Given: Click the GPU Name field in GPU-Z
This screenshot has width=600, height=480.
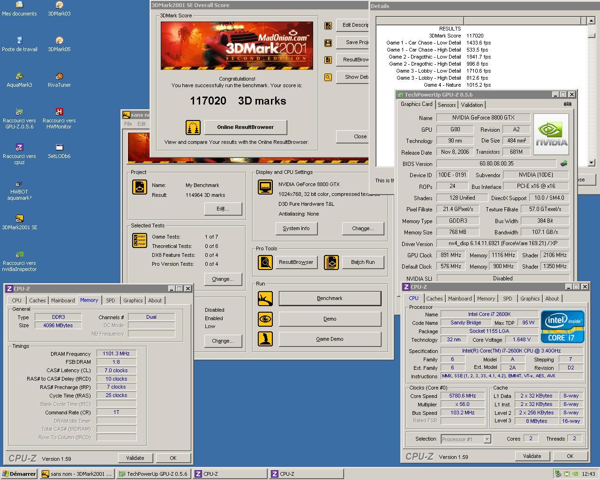Looking at the screenshot, I should click(483, 118).
